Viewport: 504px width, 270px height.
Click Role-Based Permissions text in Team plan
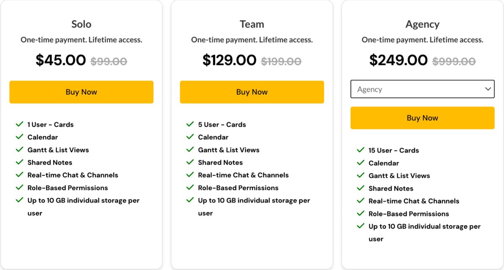click(238, 188)
